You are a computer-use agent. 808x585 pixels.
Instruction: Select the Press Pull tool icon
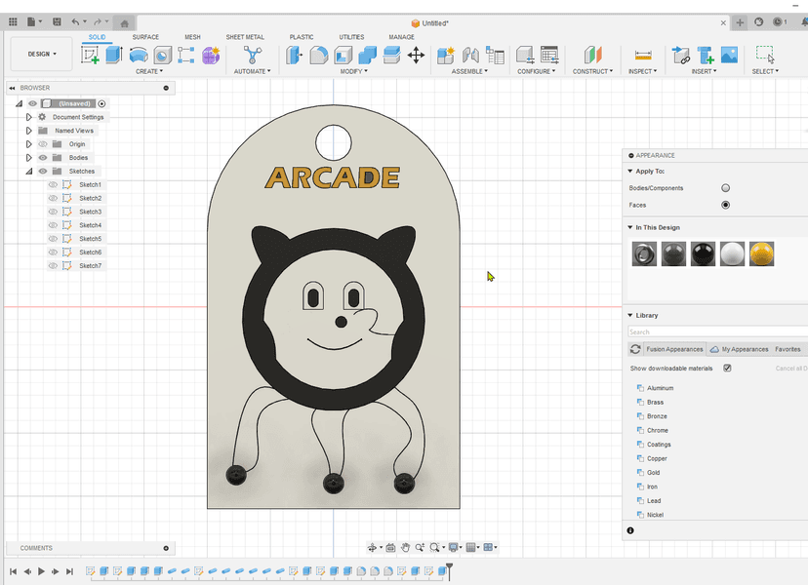click(294, 55)
